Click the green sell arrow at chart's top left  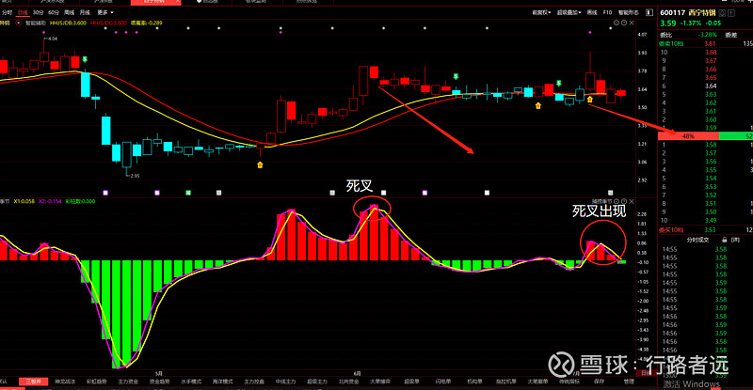pos(86,61)
